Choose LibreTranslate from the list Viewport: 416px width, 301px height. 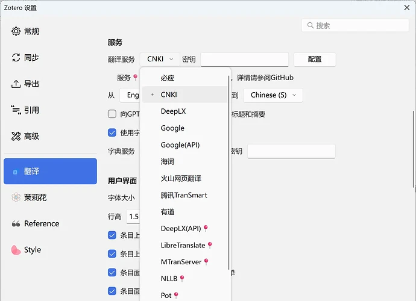coord(184,245)
